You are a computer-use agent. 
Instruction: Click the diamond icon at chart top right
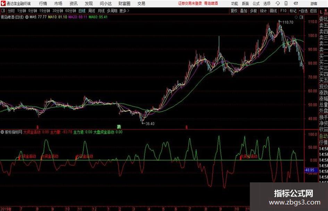[296, 17]
